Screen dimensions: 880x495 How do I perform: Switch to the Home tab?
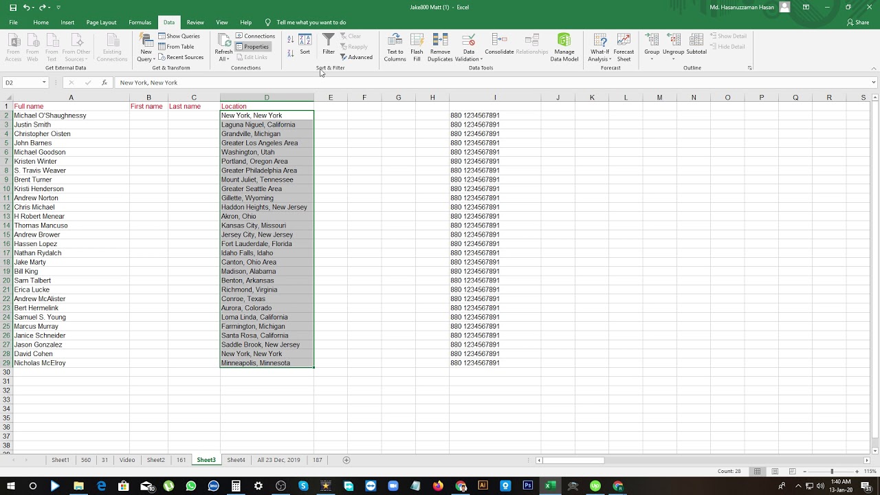coord(41,23)
